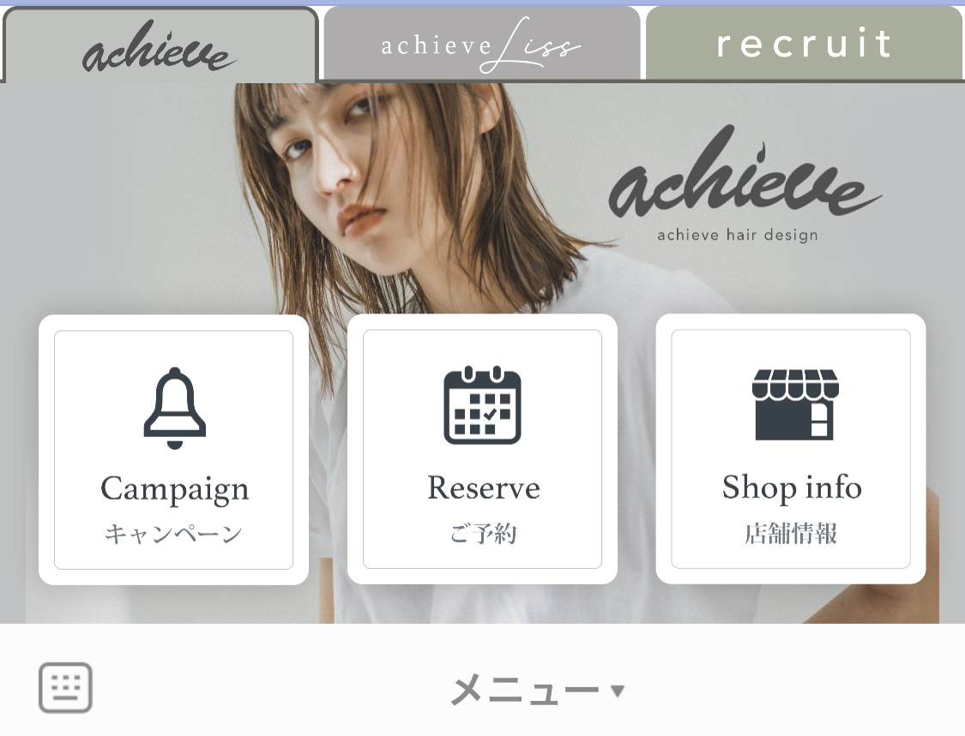965x736 pixels.
Task: Click the calendar icon for Reserve
Action: pyautogui.click(x=482, y=405)
